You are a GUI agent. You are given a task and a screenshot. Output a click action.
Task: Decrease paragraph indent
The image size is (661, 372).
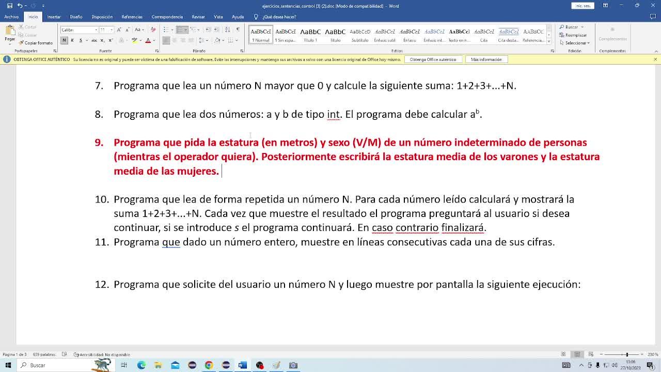pos(208,29)
